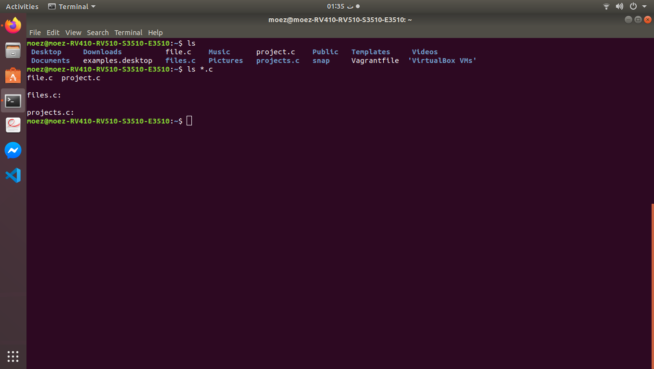Click the power icon in top bar
Screen dimensions: 654x369
(633, 6)
